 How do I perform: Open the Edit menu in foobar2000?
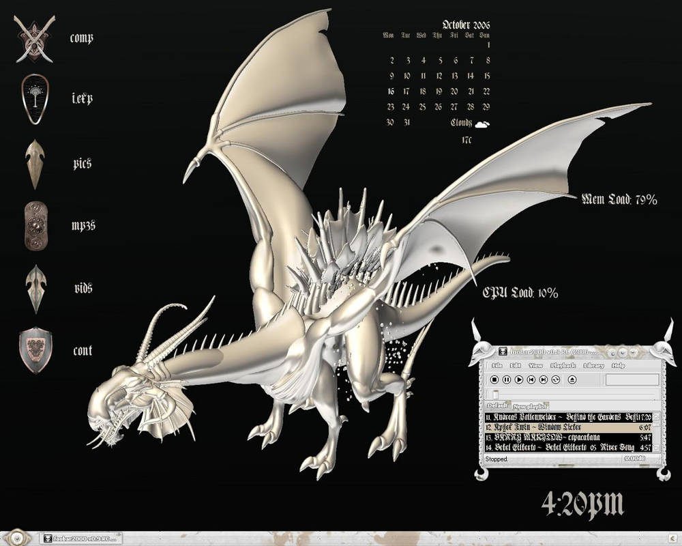tap(516, 366)
